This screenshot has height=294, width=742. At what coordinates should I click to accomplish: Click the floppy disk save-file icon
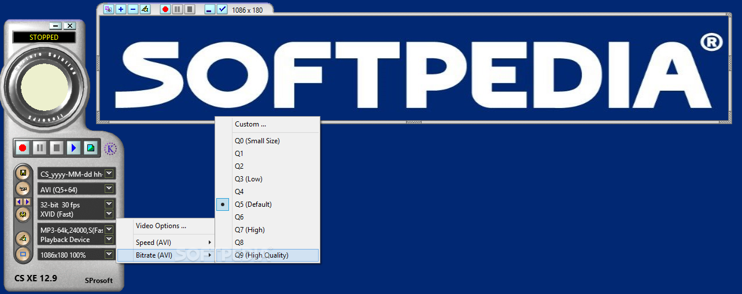[23, 173]
